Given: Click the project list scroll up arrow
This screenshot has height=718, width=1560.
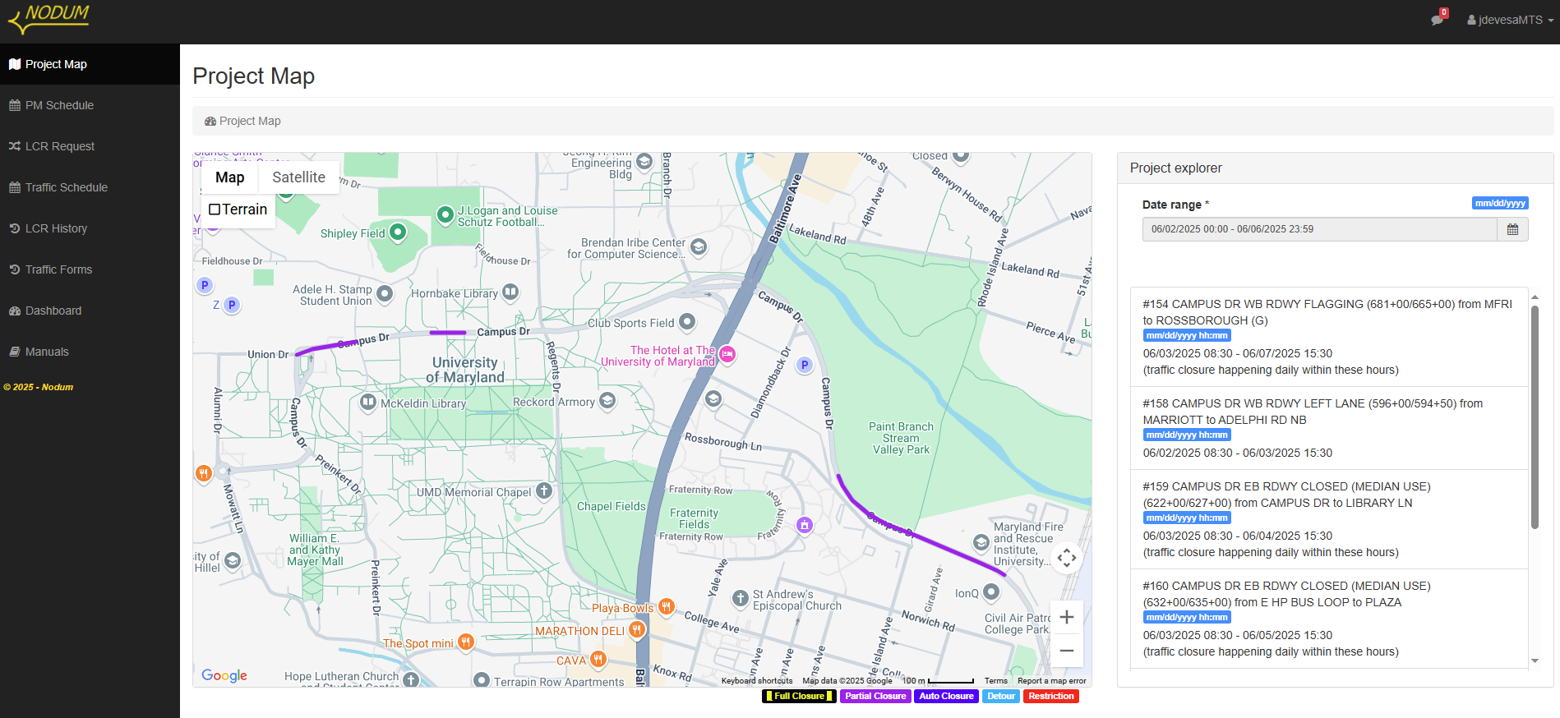Looking at the screenshot, I should pos(1535,297).
